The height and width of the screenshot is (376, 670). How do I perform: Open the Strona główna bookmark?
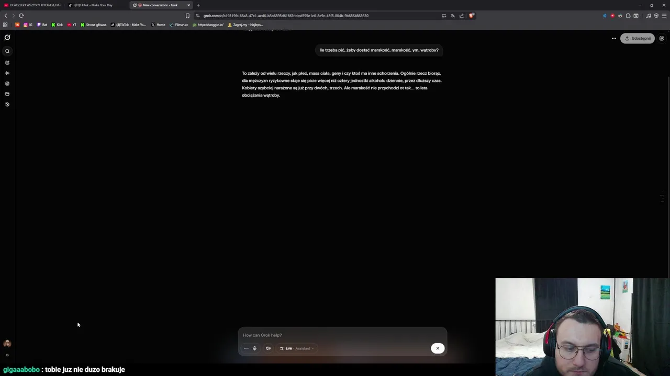(x=94, y=25)
